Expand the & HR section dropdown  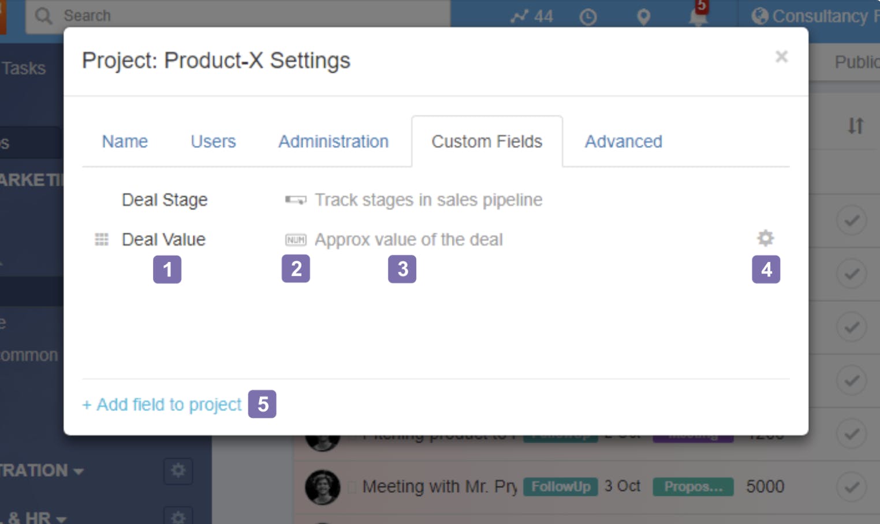pos(61,517)
